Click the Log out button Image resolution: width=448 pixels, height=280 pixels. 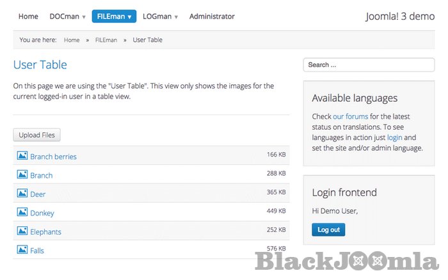[x=328, y=230]
